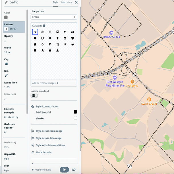This screenshot has width=174, height=174.
Task: Close the traffic layer panel
Action: click(x=76, y=2)
